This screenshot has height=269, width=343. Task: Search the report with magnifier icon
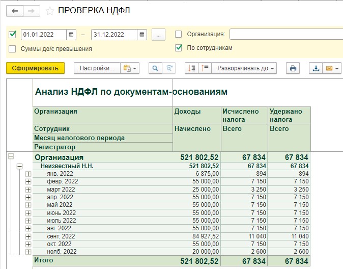[155, 68]
